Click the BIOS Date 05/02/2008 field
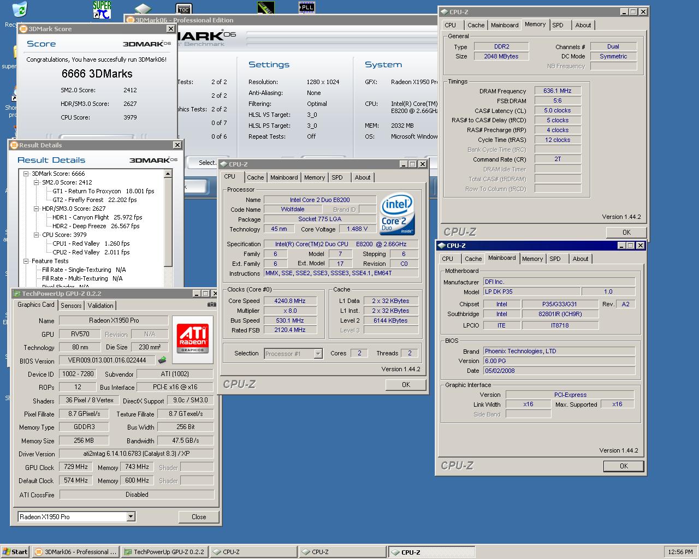 tap(559, 371)
